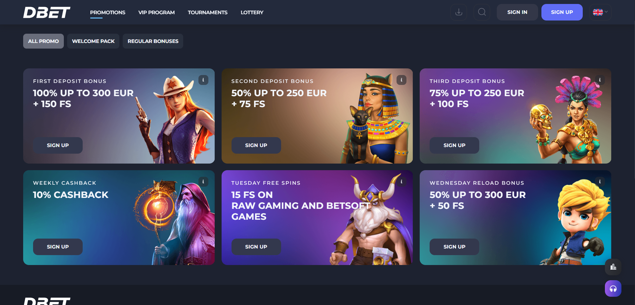This screenshot has width=635, height=305.
Task: Expand the UK flag language dropdown
Action: (x=600, y=12)
